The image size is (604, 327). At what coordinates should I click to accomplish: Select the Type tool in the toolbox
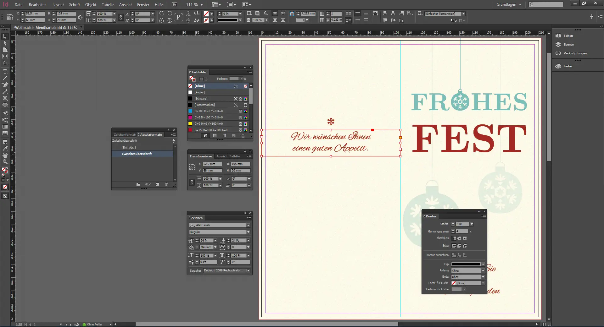point(5,72)
